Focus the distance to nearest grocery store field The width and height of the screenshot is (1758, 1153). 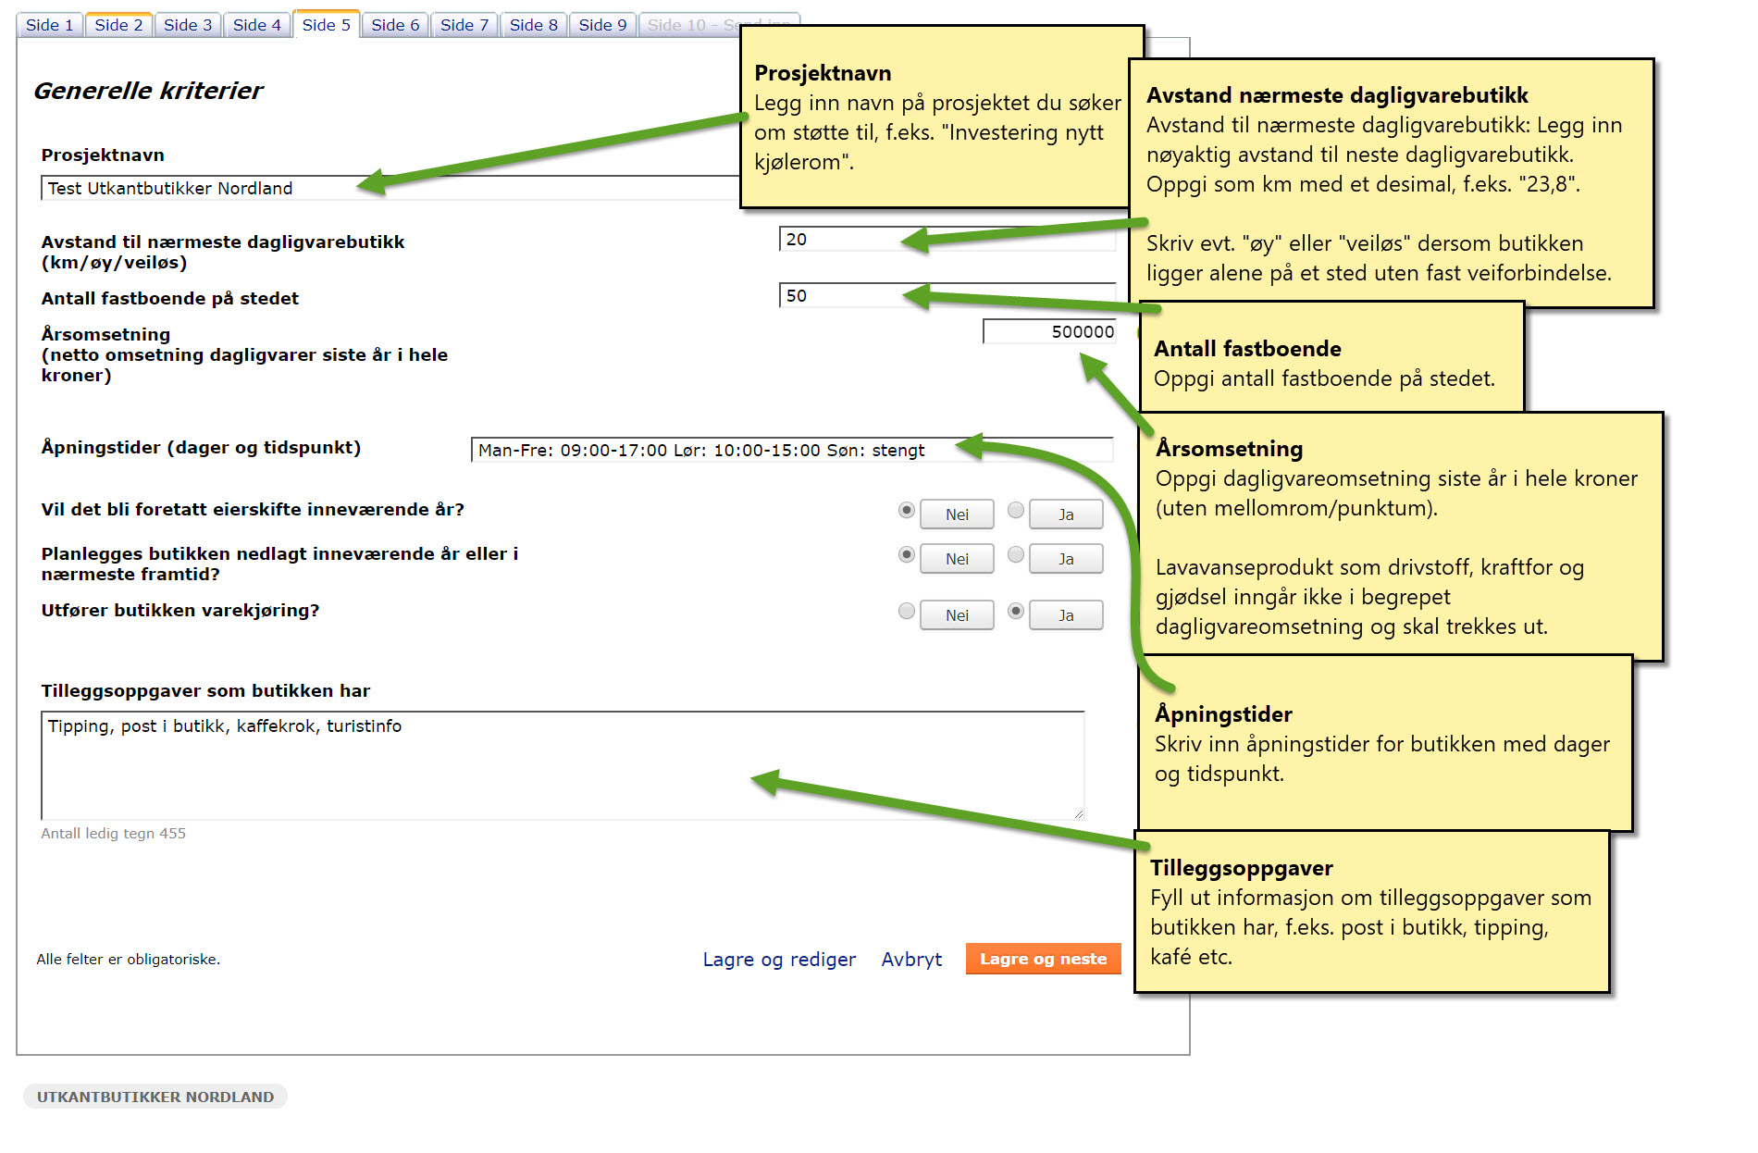[x=947, y=239]
